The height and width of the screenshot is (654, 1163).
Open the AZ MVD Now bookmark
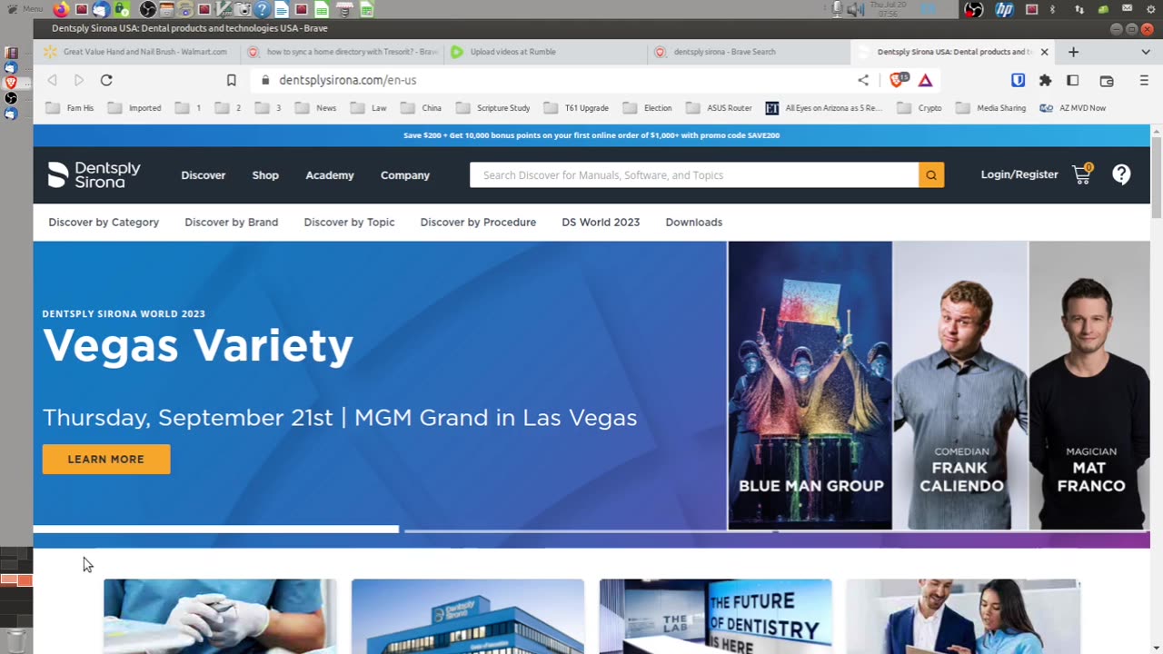[x=1073, y=108]
